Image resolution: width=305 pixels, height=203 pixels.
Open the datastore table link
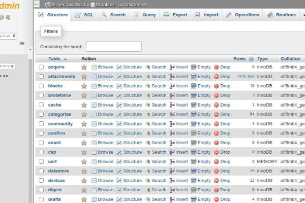[58, 171]
